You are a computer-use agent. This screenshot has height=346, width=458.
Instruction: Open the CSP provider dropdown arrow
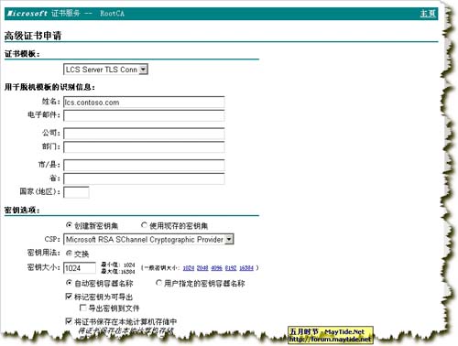[x=229, y=240]
